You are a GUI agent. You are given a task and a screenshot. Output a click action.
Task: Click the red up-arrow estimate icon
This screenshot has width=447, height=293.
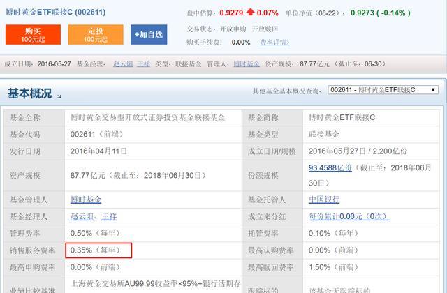[250, 12]
